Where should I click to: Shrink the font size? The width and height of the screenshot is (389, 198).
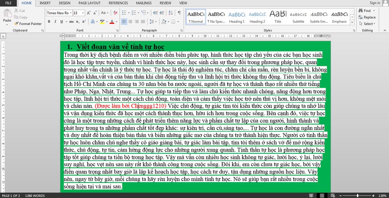[x=95, y=13]
